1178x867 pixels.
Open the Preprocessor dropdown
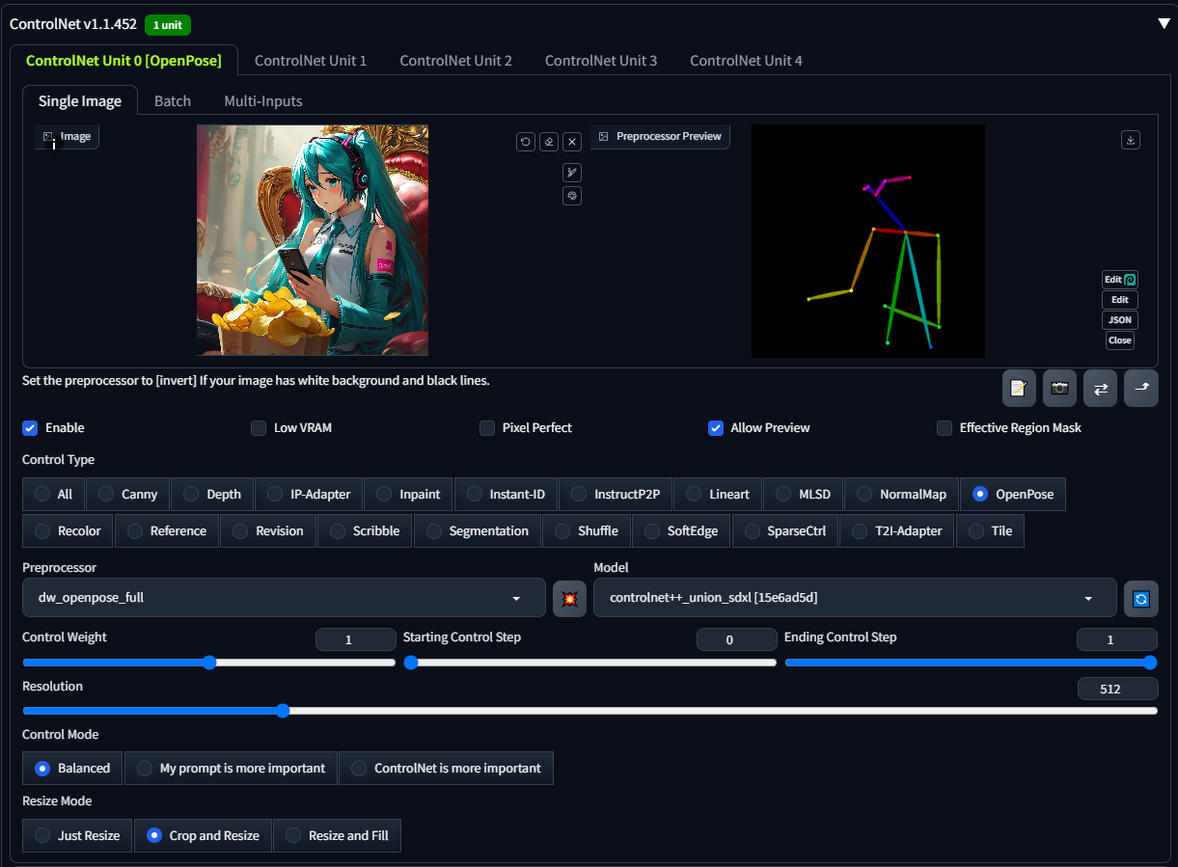pyautogui.click(x=284, y=598)
